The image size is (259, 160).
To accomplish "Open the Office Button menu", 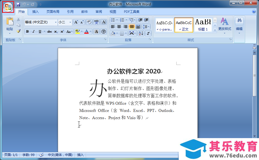I will (x=8, y=7).
